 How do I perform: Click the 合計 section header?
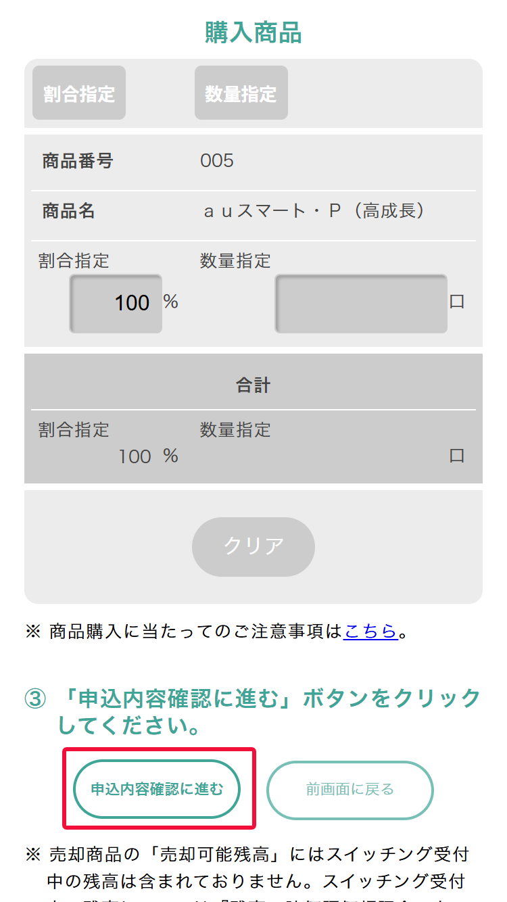click(x=254, y=385)
